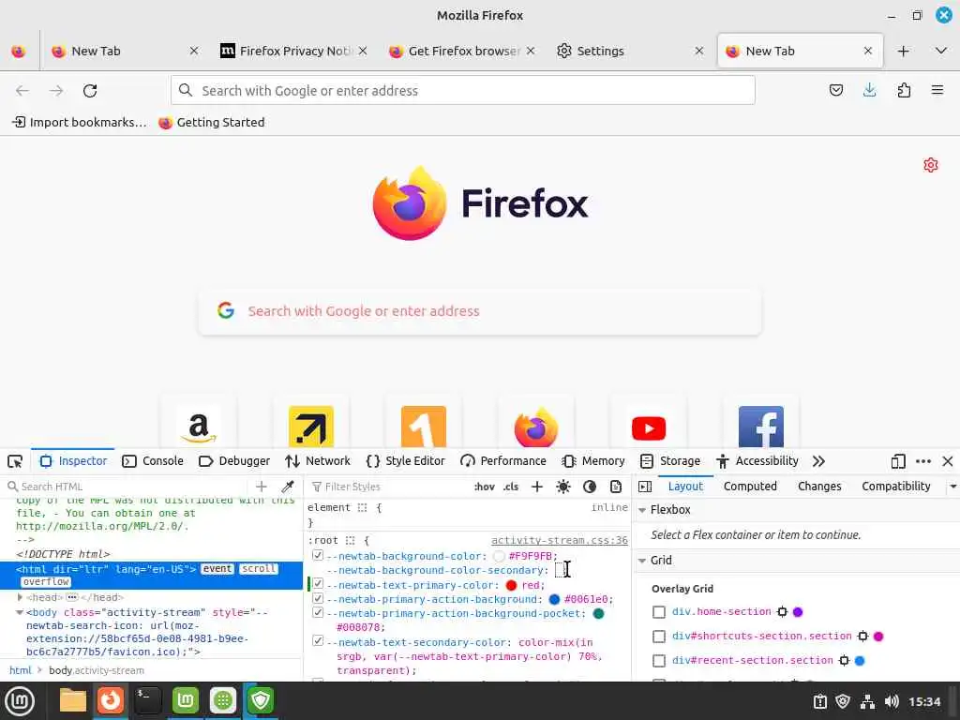Collapse the body node in markup tree

(x=20, y=612)
